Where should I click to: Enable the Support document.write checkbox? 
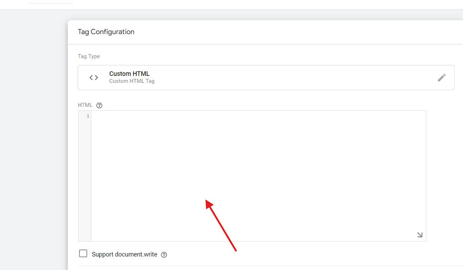coord(83,253)
